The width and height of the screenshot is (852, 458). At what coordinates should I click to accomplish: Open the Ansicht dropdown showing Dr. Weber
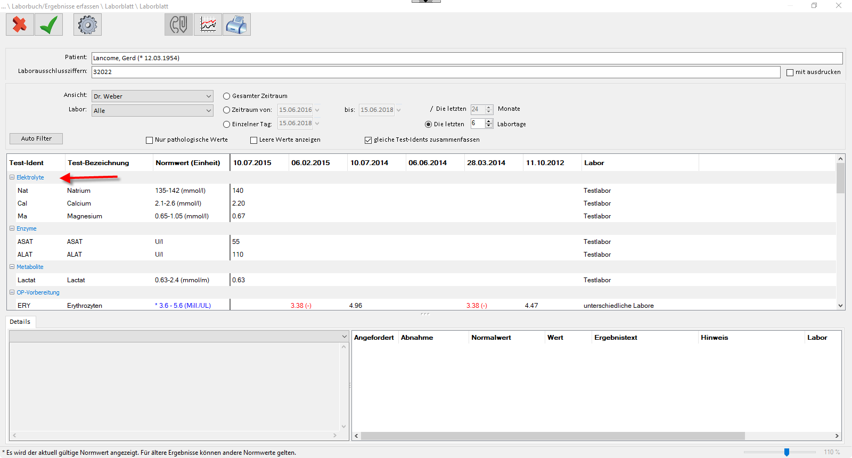[152, 96]
